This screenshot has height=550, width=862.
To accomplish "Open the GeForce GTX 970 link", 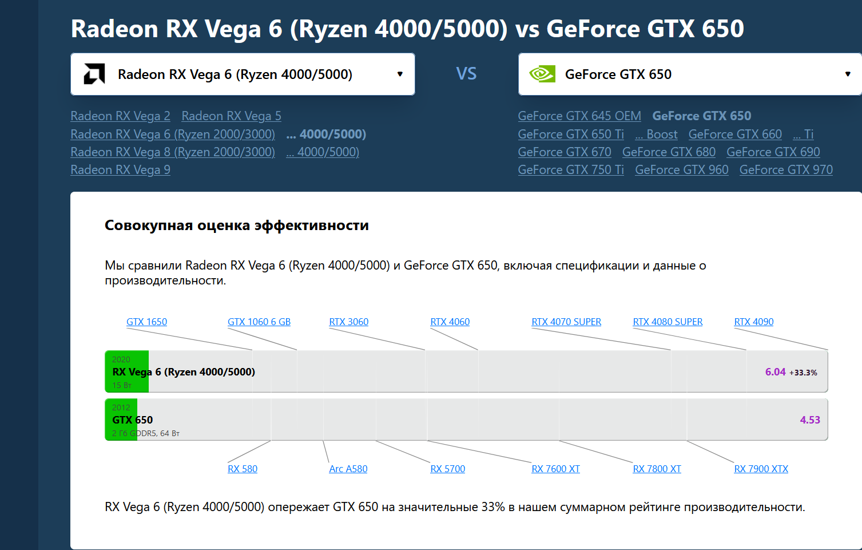I will coord(786,169).
